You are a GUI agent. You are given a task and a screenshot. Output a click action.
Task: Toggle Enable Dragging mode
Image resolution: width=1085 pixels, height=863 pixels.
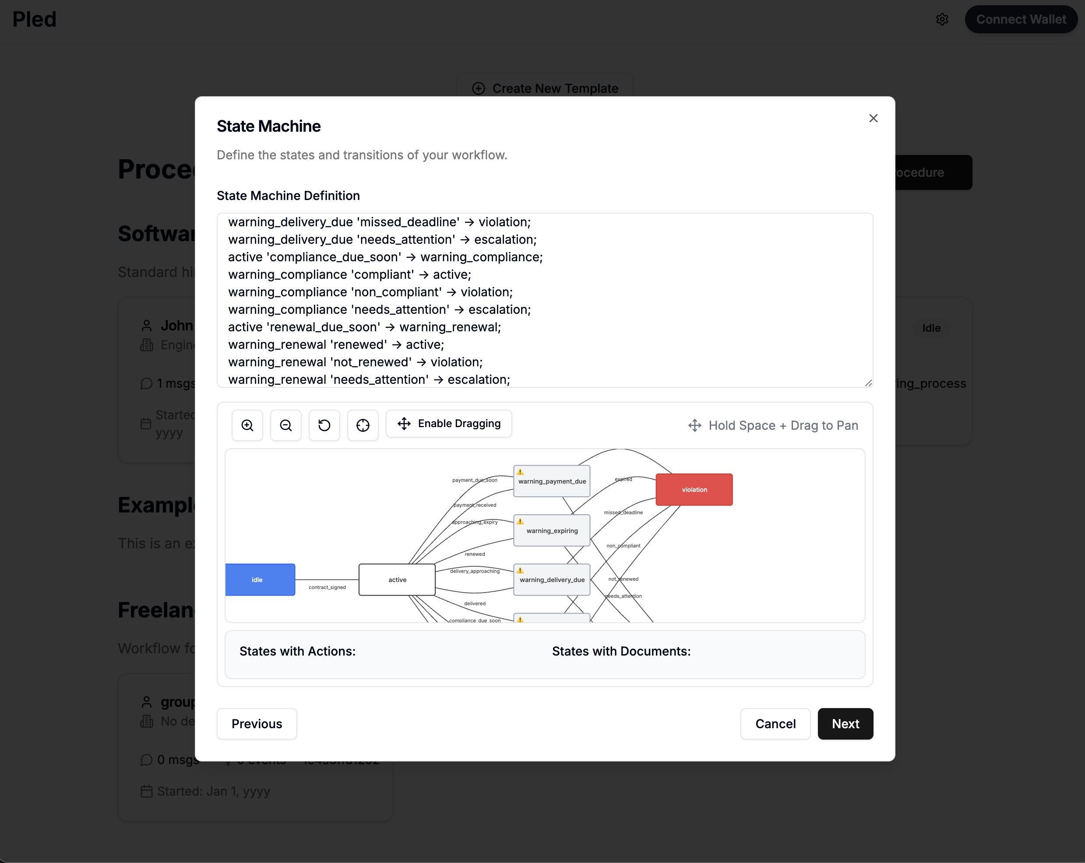click(x=449, y=424)
